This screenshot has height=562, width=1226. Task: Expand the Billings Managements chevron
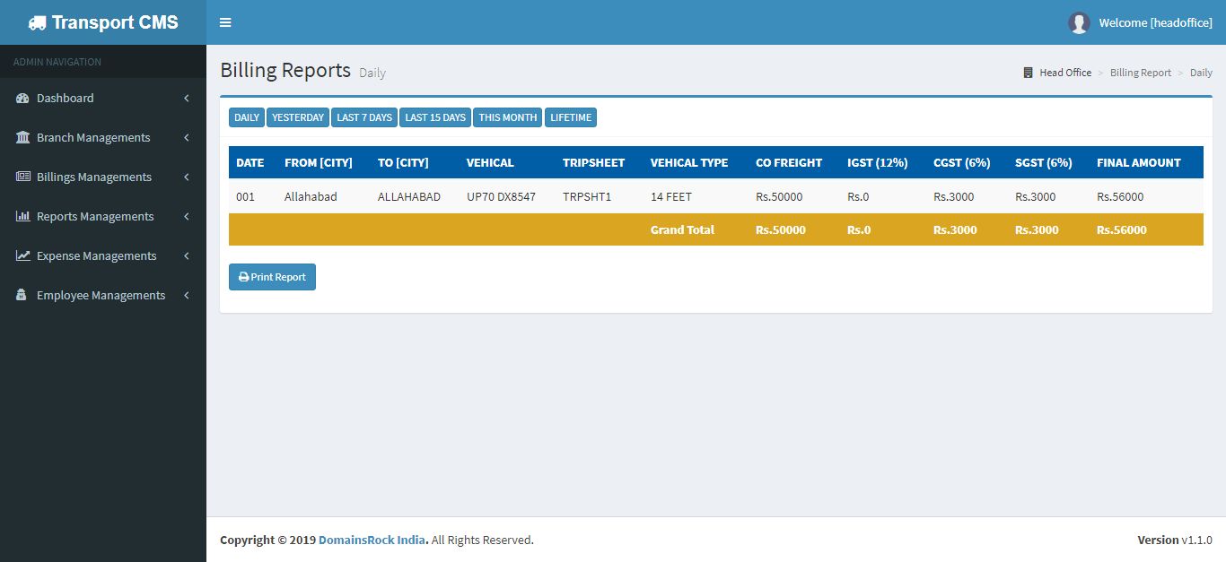coord(187,177)
